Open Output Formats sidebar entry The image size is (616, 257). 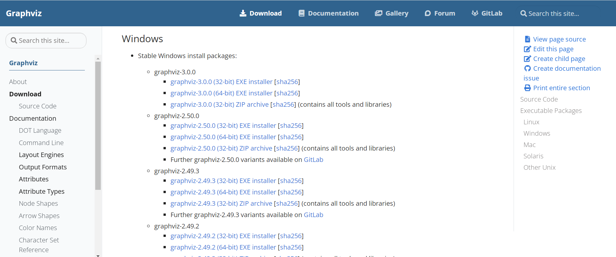coord(43,167)
